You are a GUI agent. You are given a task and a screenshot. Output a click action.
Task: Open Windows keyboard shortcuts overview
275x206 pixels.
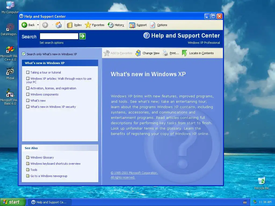point(55,164)
